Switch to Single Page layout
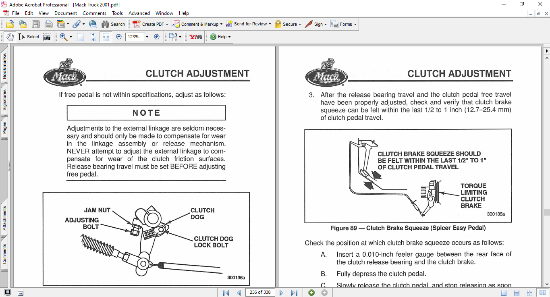 coord(504,293)
